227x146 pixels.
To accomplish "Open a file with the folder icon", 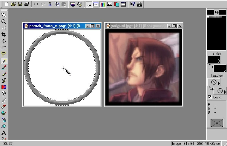I will click(13, 4).
